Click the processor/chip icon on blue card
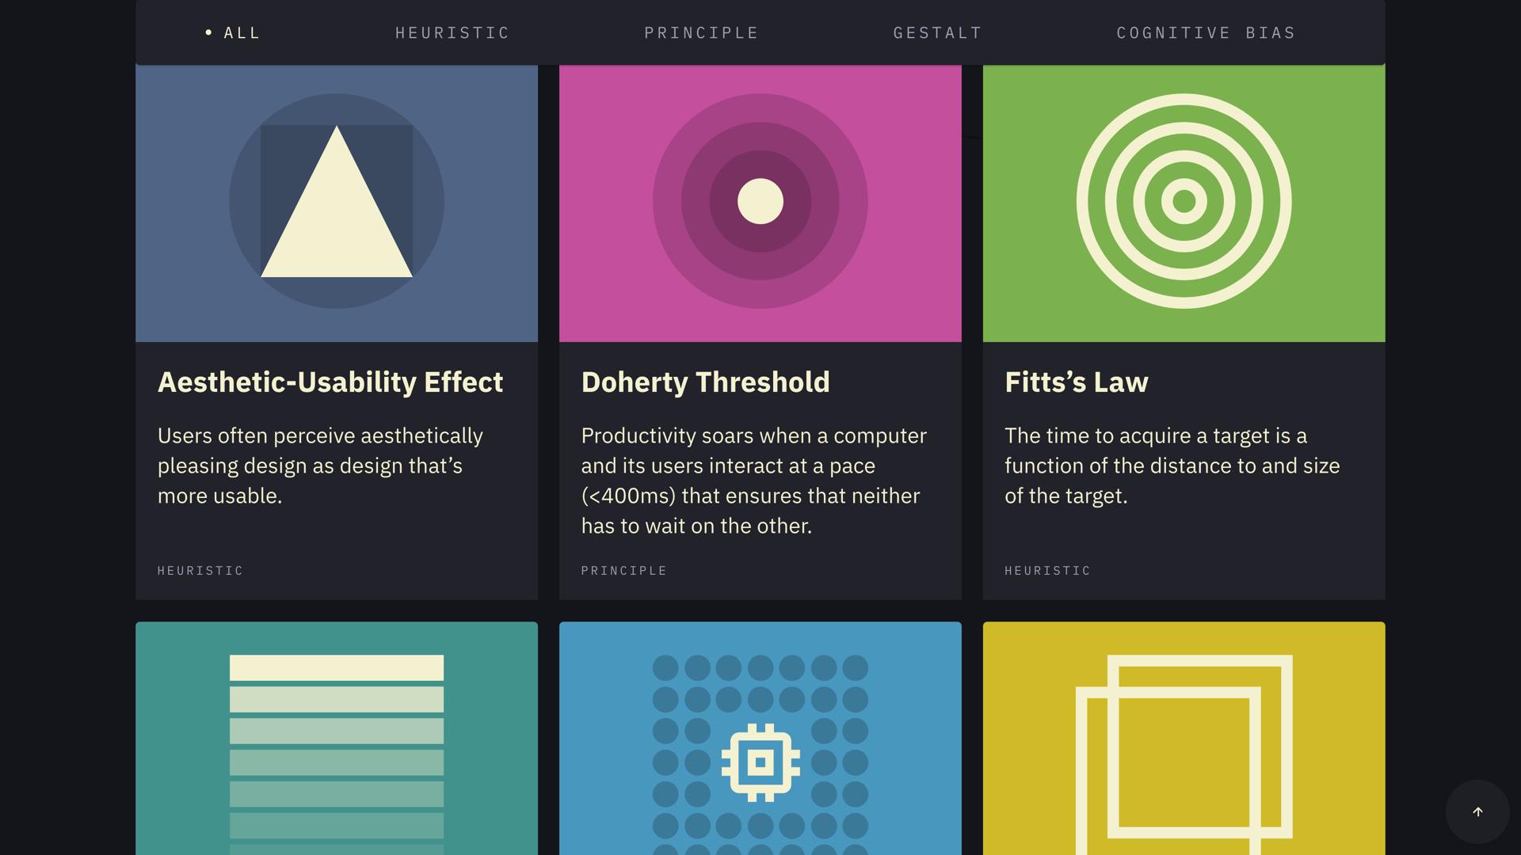 (760, 761)
